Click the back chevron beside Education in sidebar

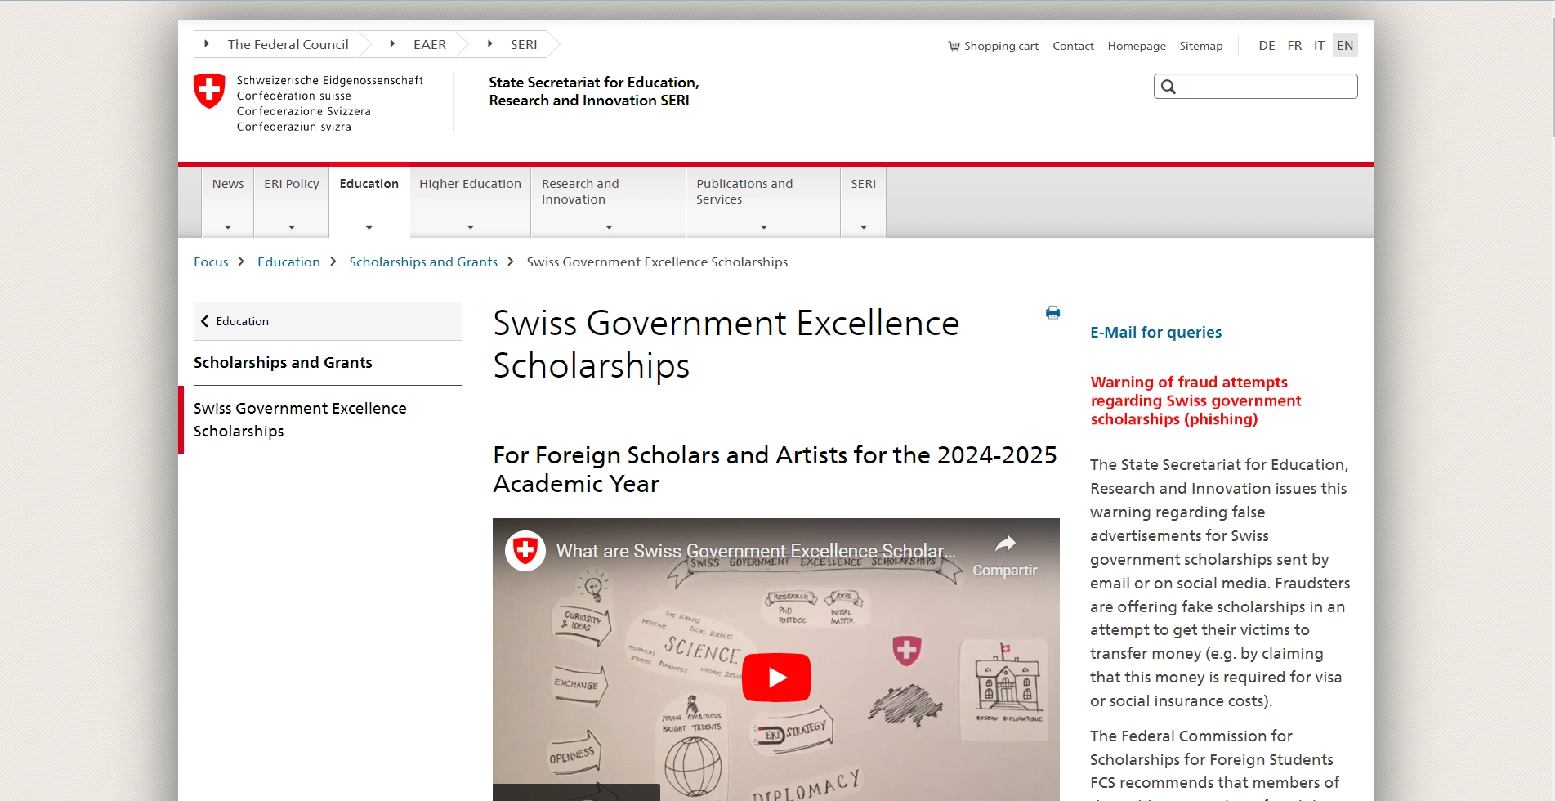coord(204,321)
